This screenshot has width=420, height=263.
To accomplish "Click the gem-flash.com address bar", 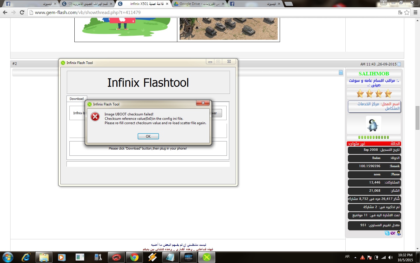I will point(213,12).
